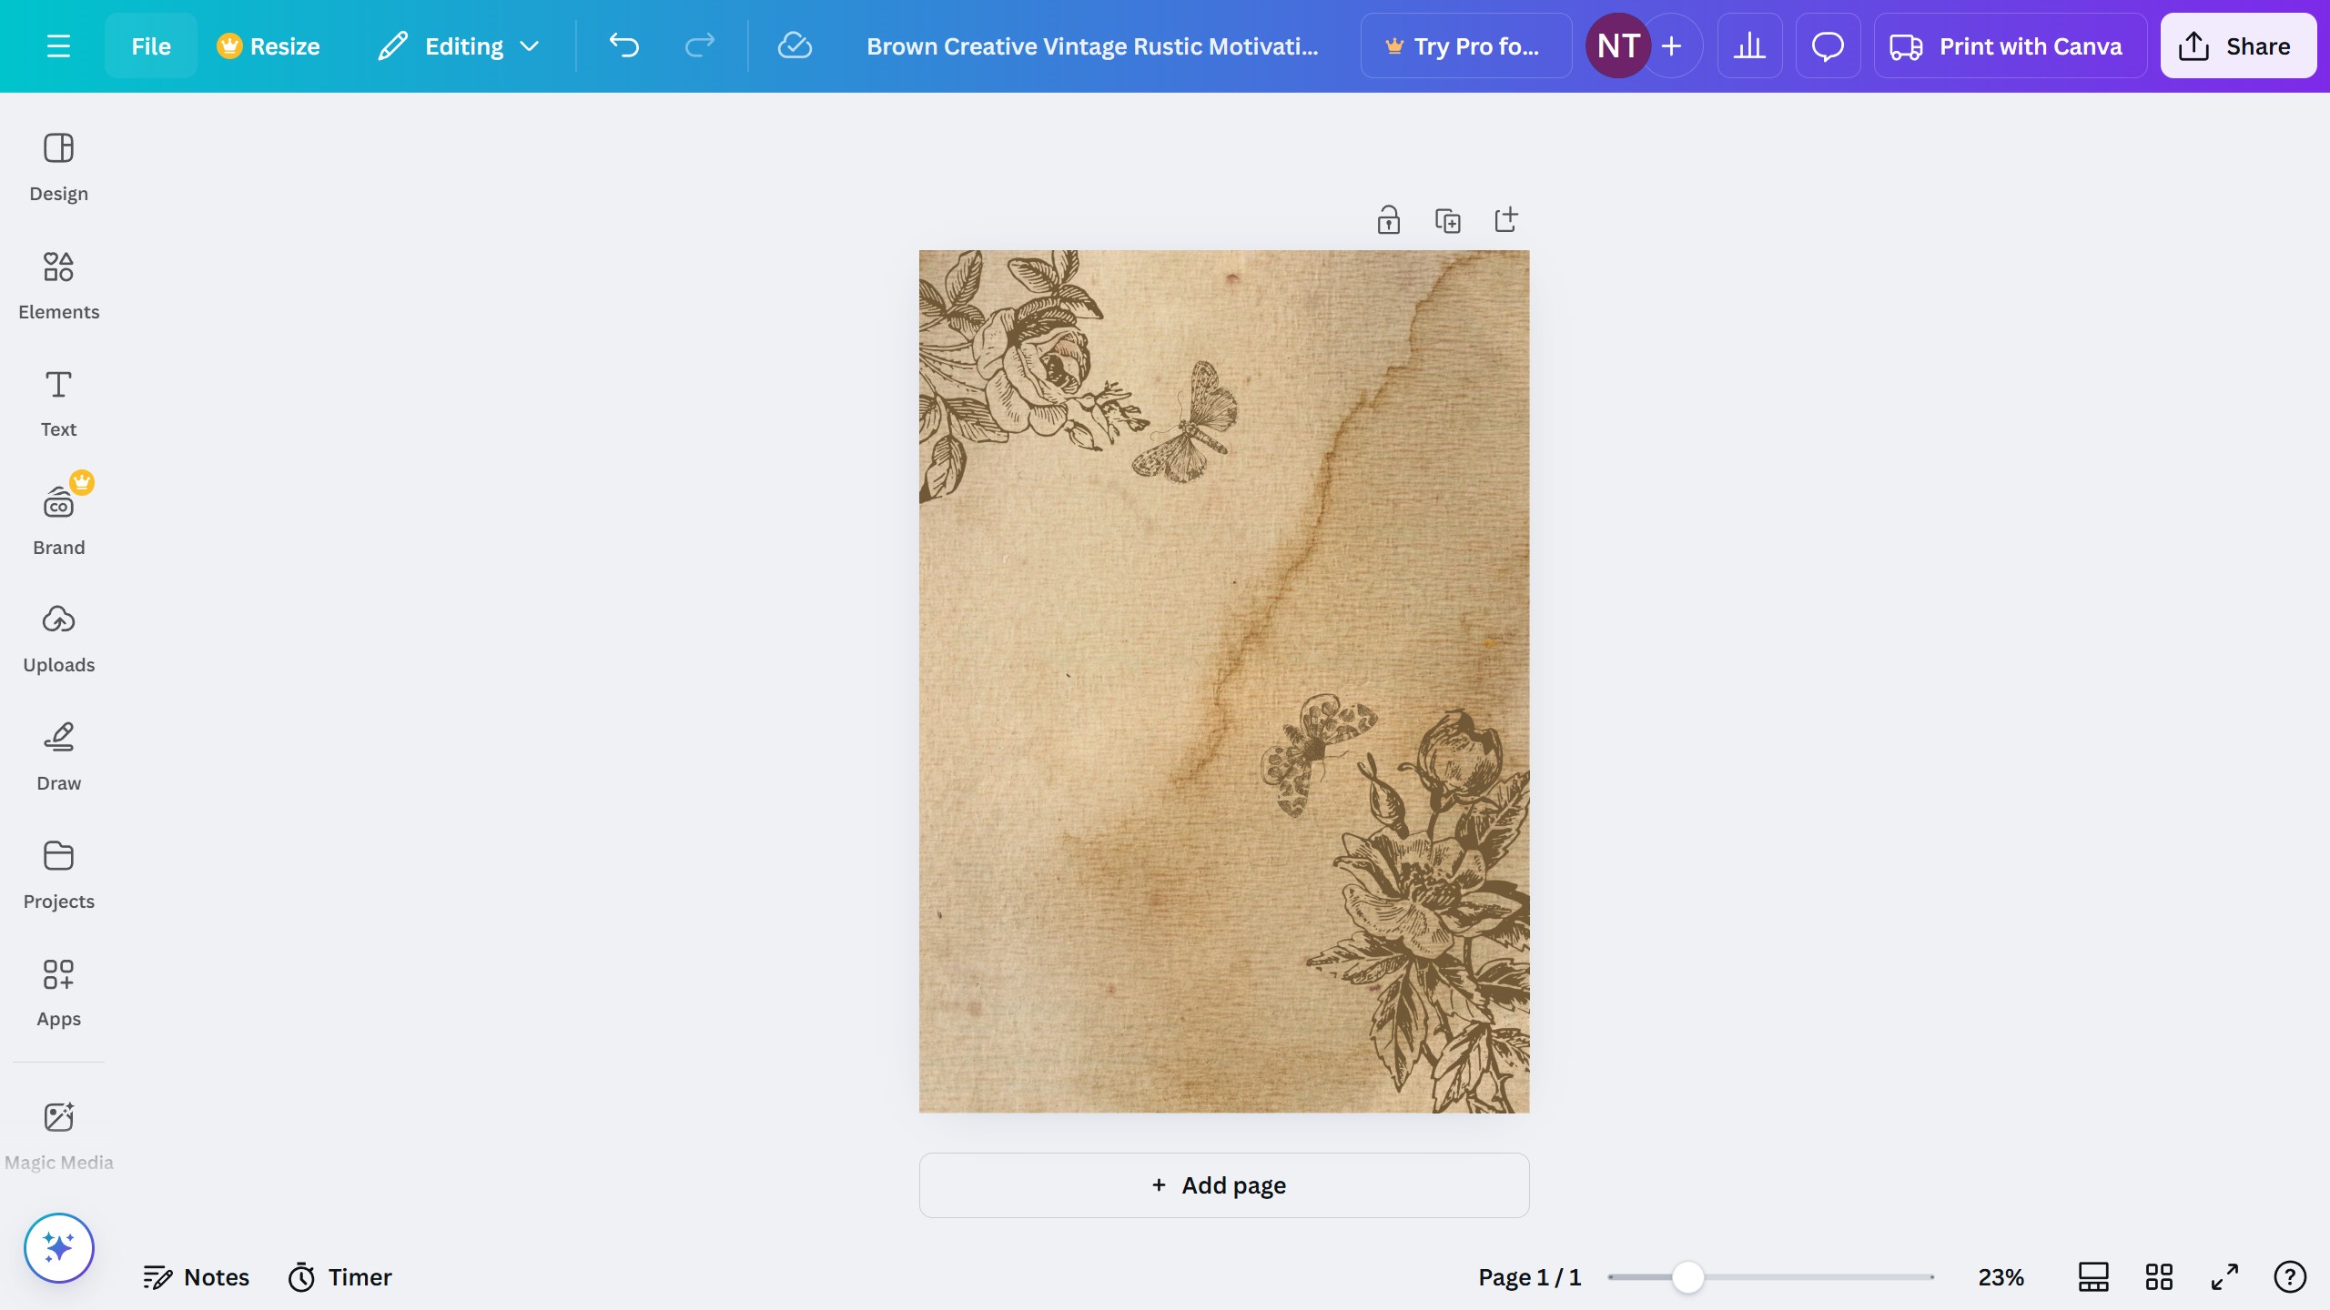
Task: Open the Resize menu
Action: 269,45
